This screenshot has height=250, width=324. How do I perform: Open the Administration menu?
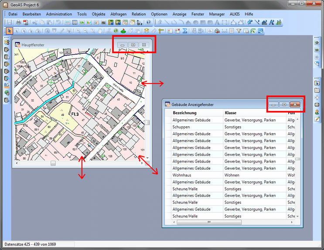click(x=59, y=14)
